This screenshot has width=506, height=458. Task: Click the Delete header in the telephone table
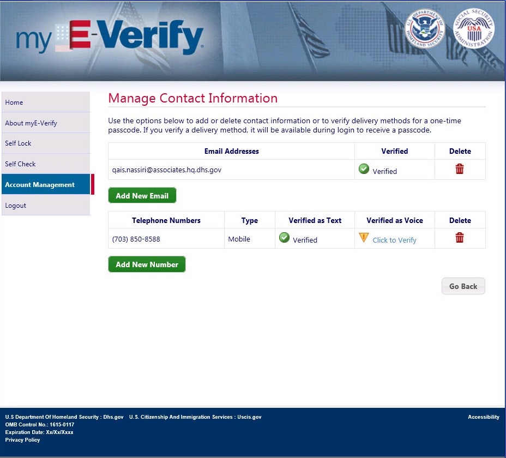pos(460,220)
